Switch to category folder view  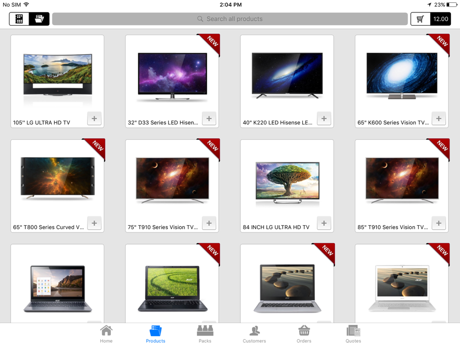pos(39,19)
